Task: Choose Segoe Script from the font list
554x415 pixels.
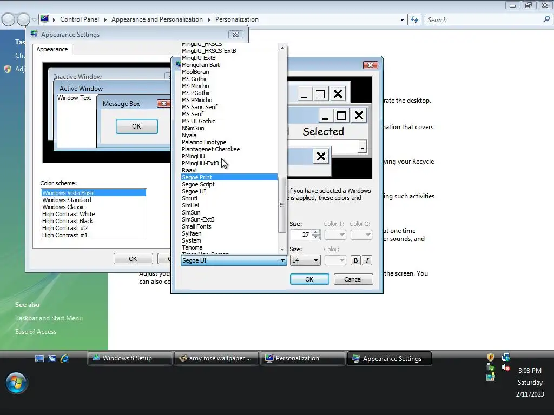Action: tap(229, 184)
